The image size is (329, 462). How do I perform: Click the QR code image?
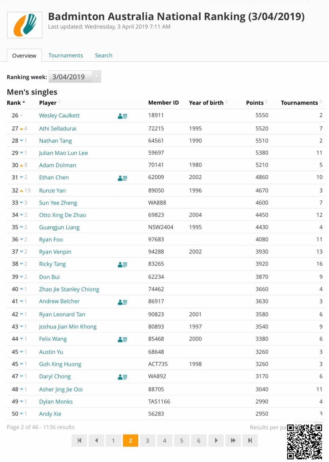click(304, 441)
